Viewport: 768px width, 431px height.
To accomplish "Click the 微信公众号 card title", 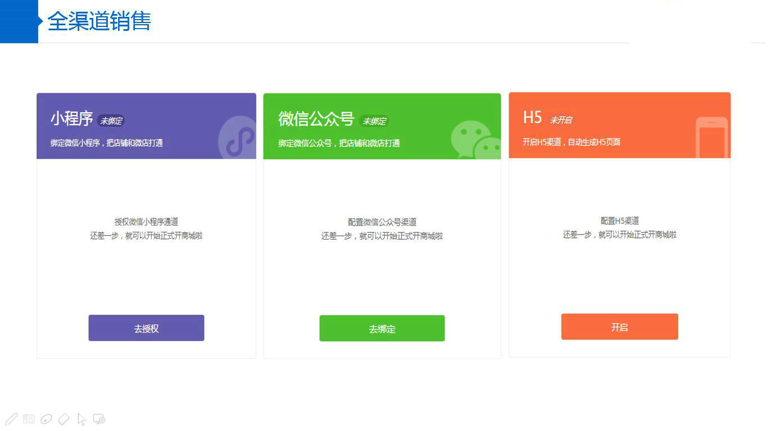I will pyautogui.click(x=316, y=119).
